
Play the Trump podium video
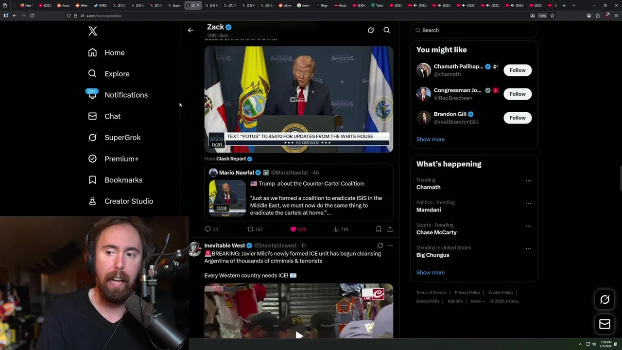pyautogui.click(x=298, y=99)
